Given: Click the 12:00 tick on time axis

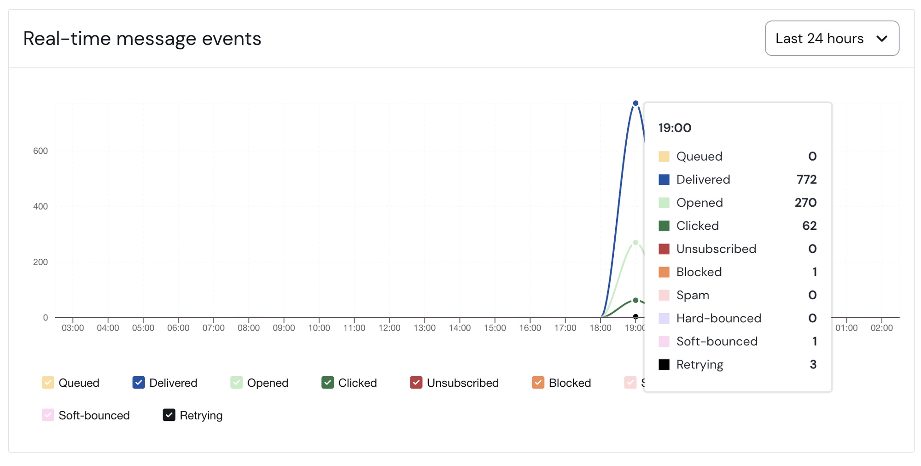Looking at the screenshot, I should pyautogui.click(x=390, y=328).
